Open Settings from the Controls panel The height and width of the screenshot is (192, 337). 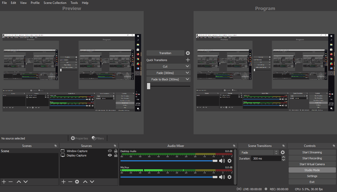tap(312, 176)
